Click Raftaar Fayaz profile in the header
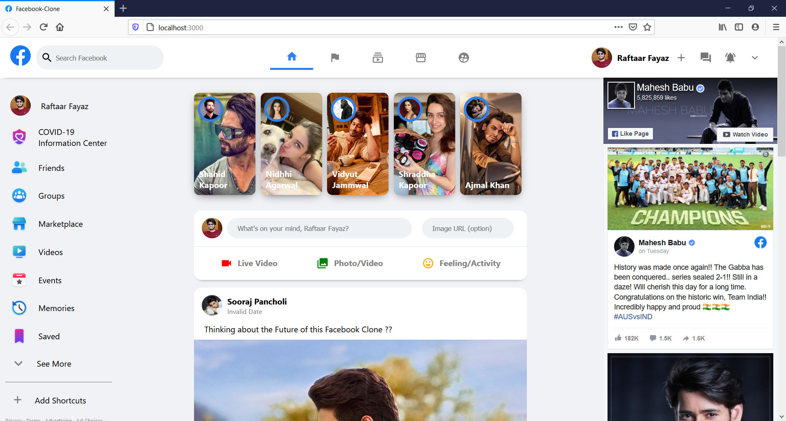The width and height of the screenshot is (786, 421). point(630,58)
